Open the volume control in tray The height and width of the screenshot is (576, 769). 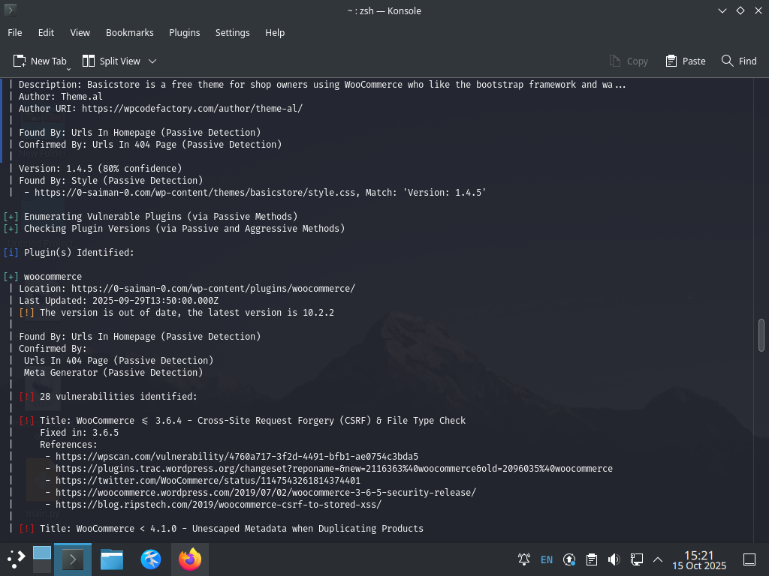(614, 559)
